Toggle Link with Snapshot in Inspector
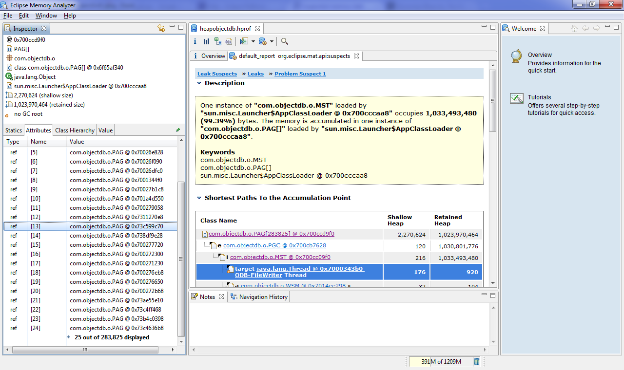 tap(161, 28)
